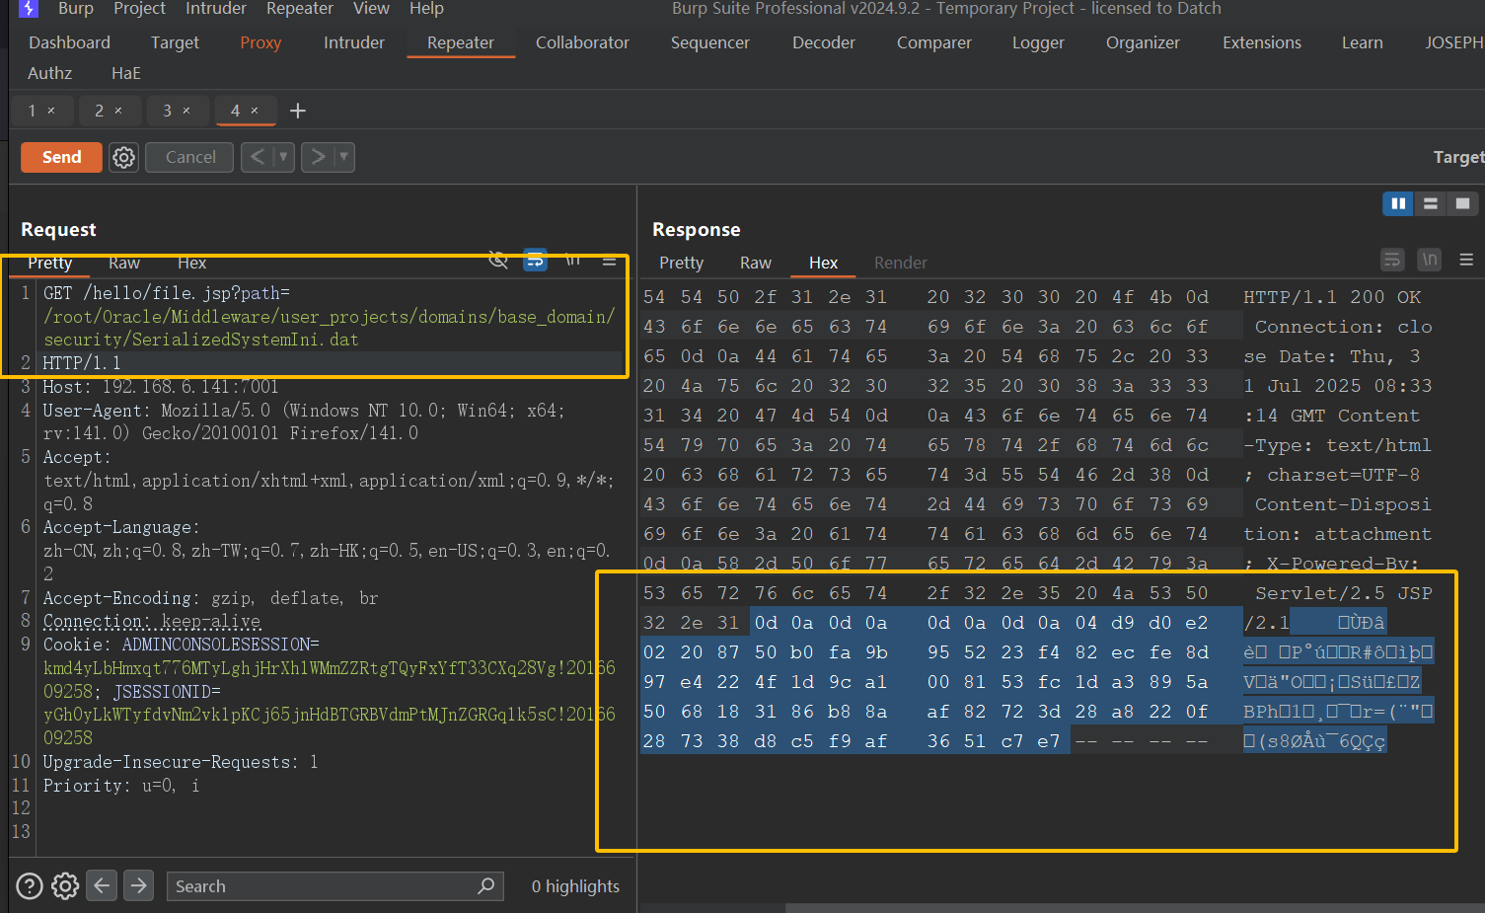Screen dimensions: 1485x913
Task: Open the Help menu
Action: [426, 8]
